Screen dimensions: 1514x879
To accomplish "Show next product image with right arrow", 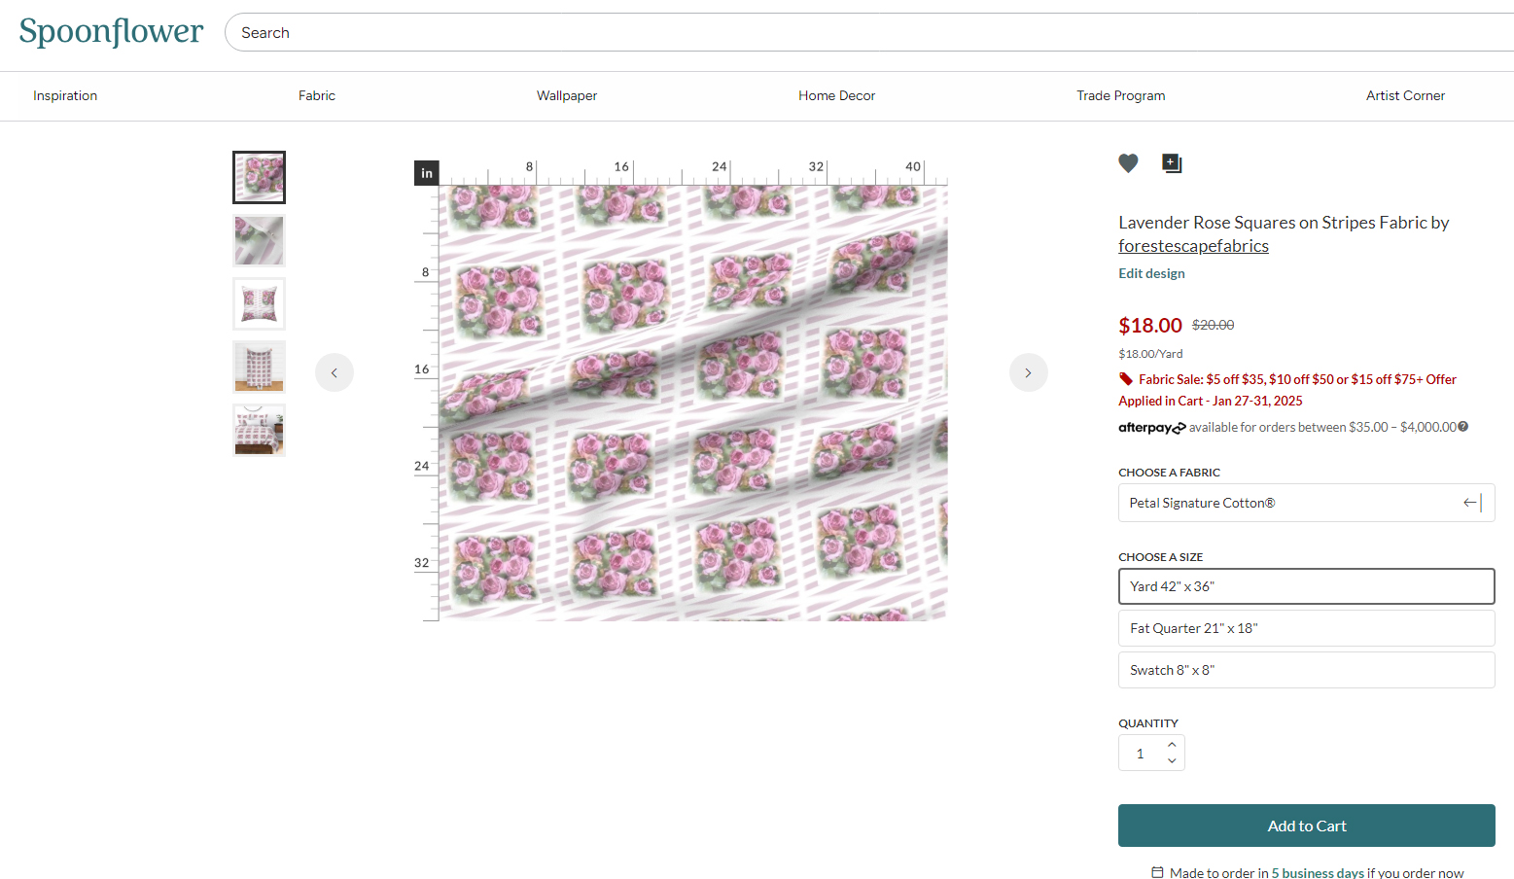I will coord(1028,372).
